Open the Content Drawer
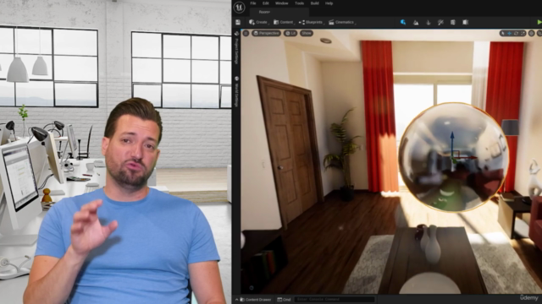Screen dimensions: 542x304 pos(256,300)
